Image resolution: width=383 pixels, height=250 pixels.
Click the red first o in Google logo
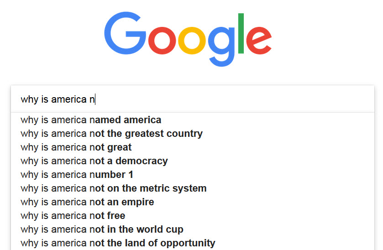pyautogui.click(x=162, y=41)
